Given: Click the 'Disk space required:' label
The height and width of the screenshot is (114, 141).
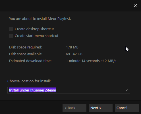Looking at the screenshot, I should [26, 47].
